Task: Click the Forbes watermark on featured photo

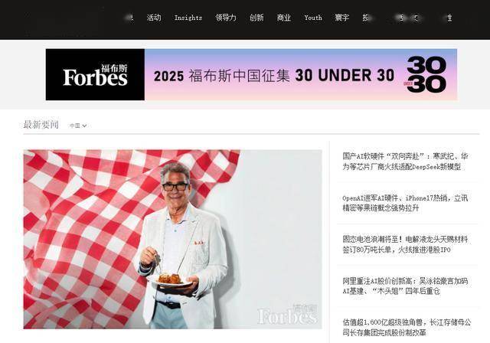Action: click(x=288, y=314)
